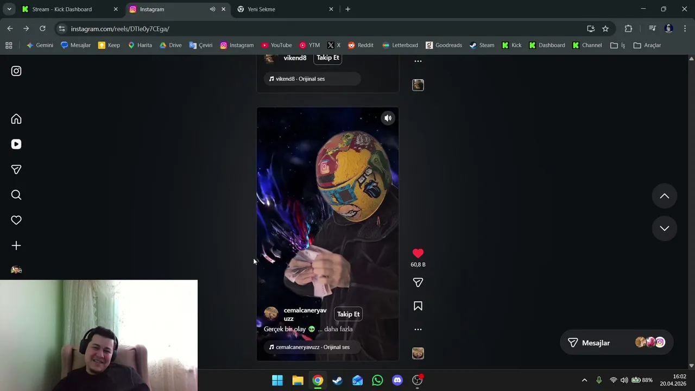Open Steam bookmark
Image resolution: width=695 pixels, height=391 pixels.
(482, 45)
